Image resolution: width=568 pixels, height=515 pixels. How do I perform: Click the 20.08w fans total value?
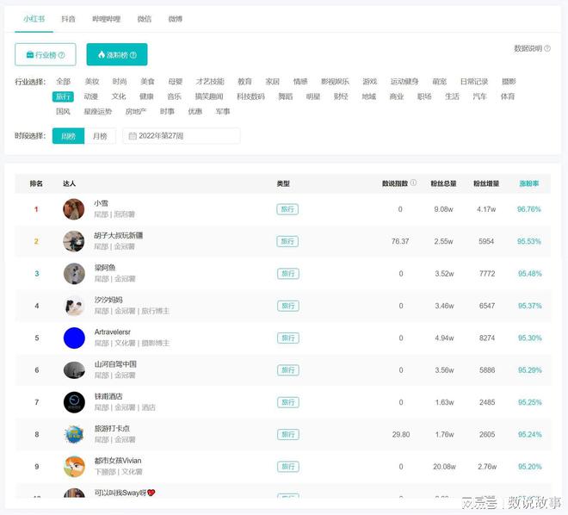click(444, 467)
